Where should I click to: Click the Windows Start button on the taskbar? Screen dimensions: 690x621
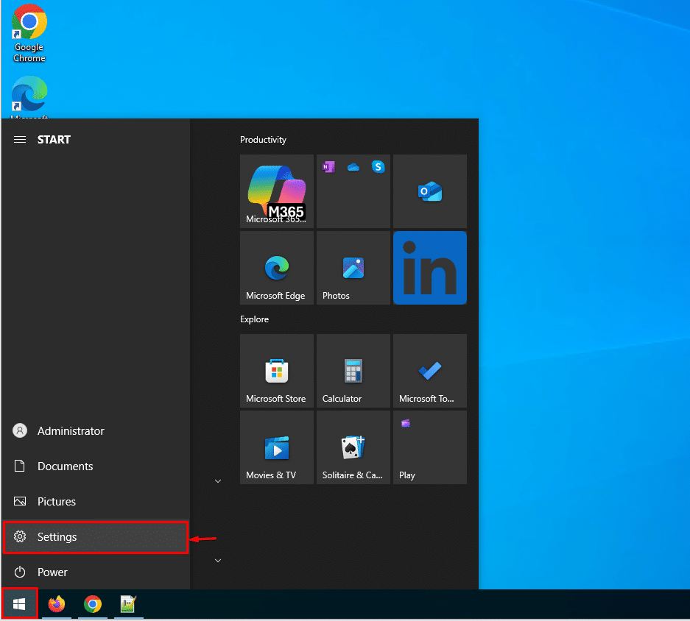coord(19,604)
